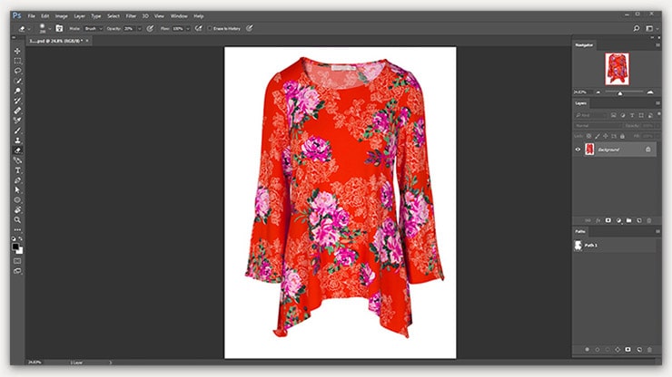Viewport: 672px width, 377px height.
Task: Select the Hand tool
Action: click(x=17, y=209)
